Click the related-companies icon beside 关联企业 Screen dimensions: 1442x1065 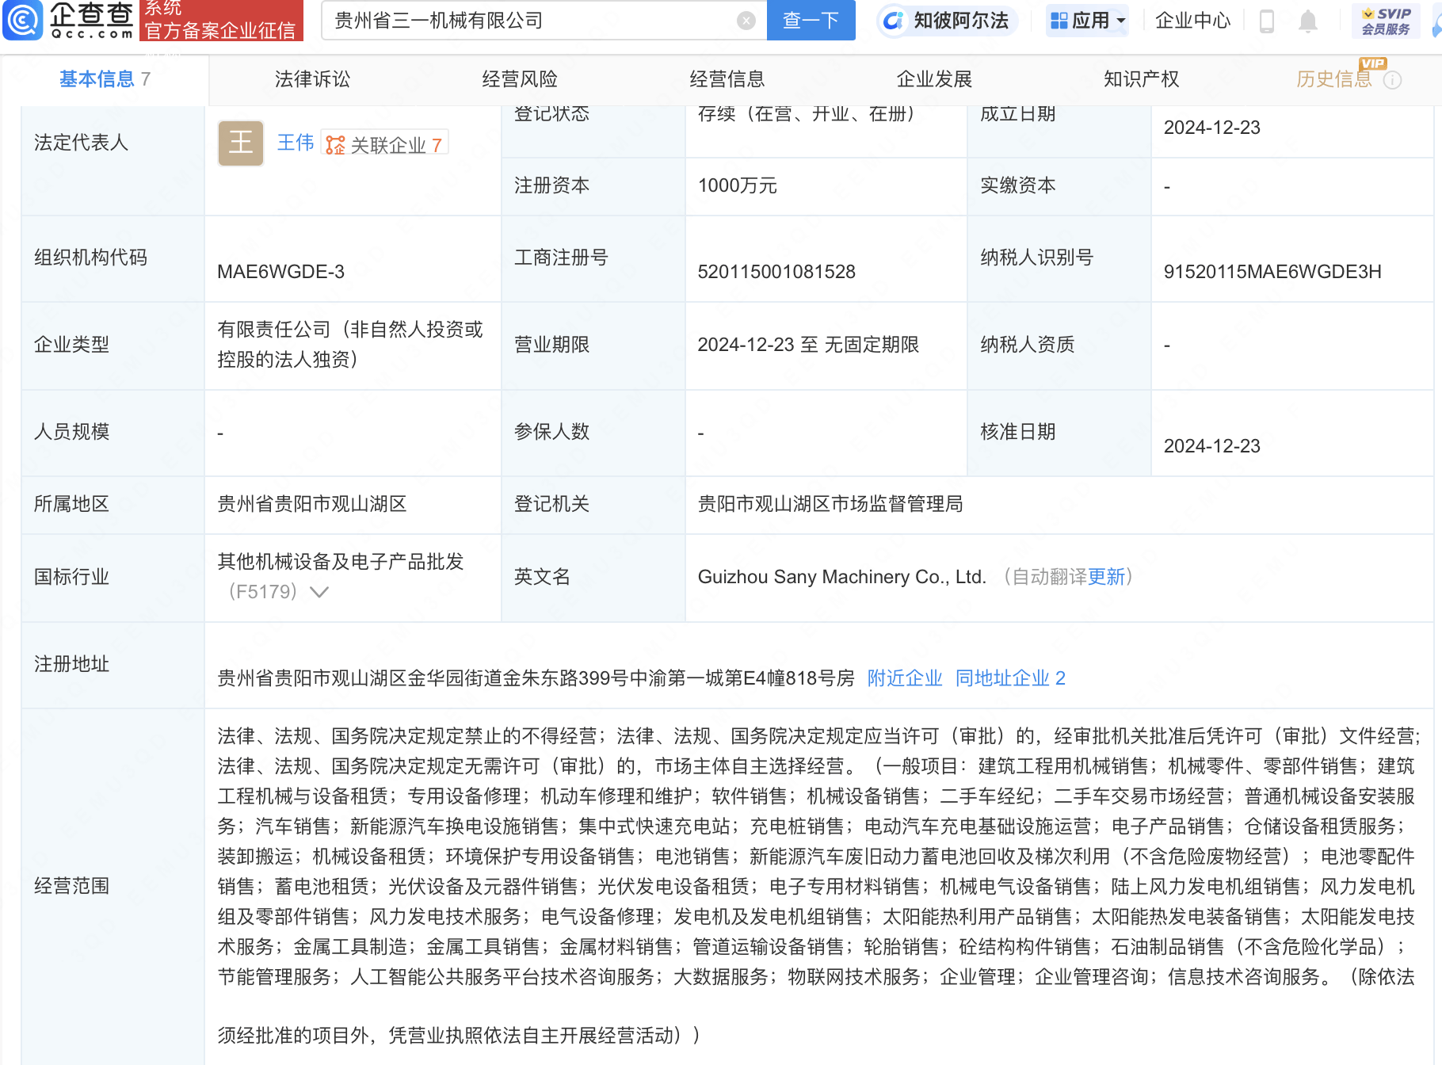pyautogui.click(x=336, y=145)
